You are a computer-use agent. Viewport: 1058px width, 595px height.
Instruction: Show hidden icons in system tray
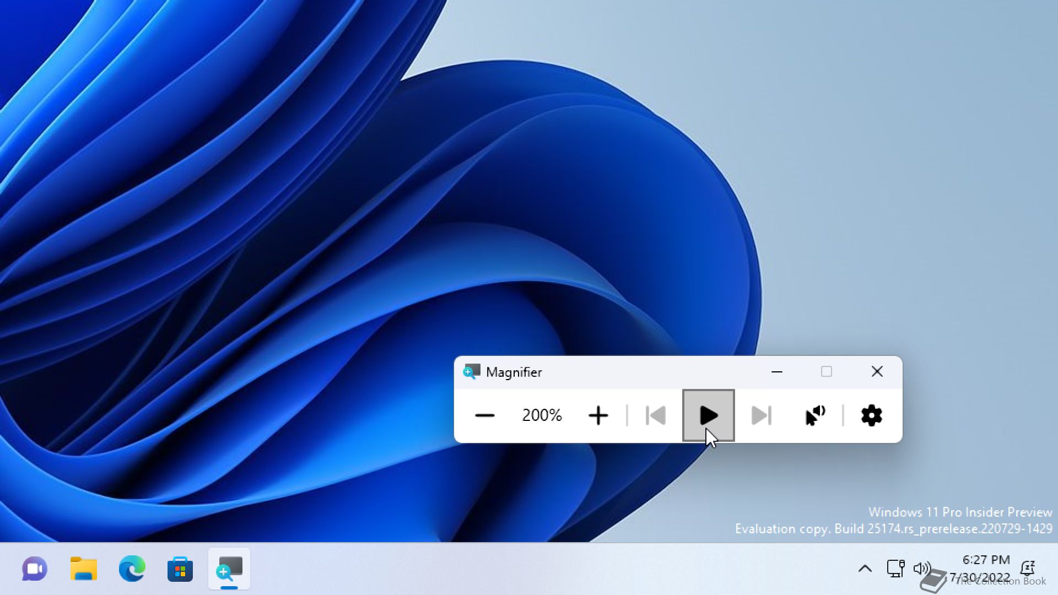[865, 569]
